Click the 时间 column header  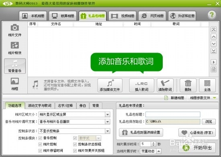(x=137, y=24)
